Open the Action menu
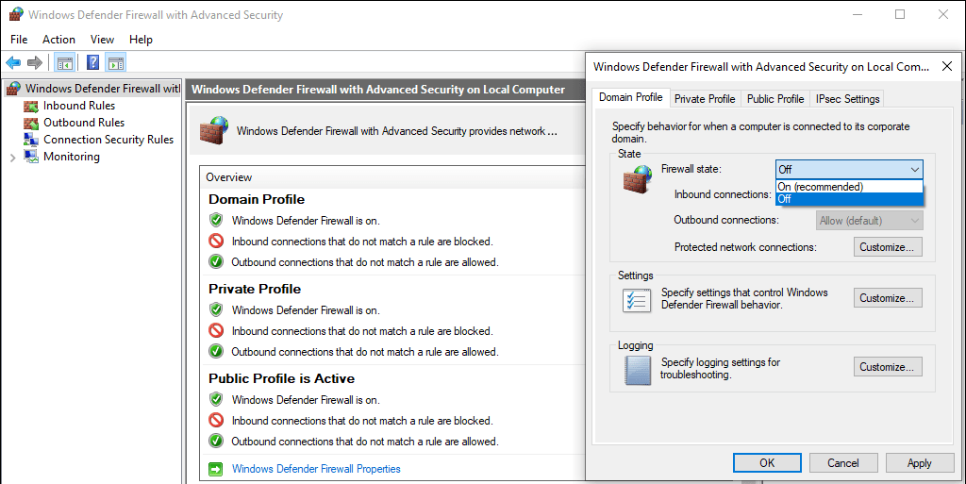Screen dimensions: 966x484 click(58, 40)
